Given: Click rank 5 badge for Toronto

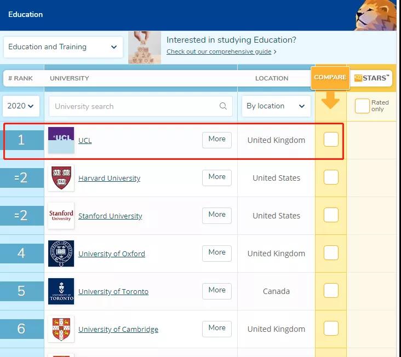Looking at the screenshot, I should click(22, 291).
